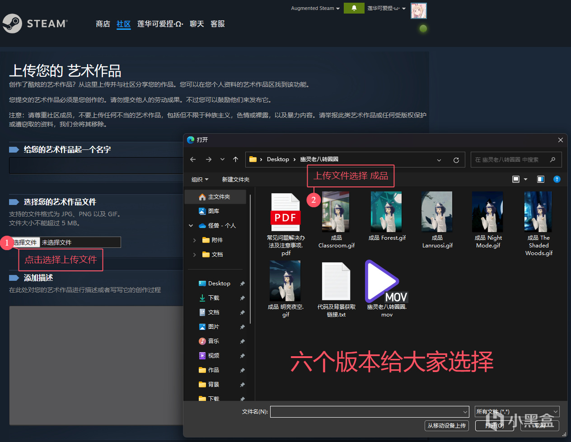Click the search magnifier icon
Image resolution: width=571 pixels, height=442 pixels.
click(552, 159)
